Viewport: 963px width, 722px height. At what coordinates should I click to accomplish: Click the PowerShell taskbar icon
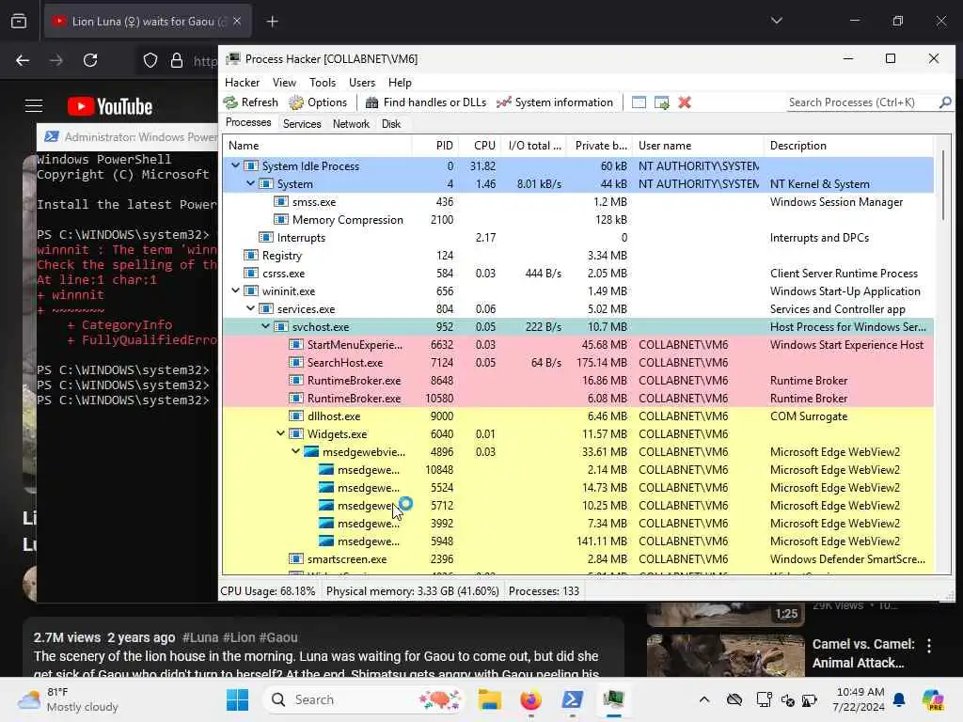pos(572,699)
